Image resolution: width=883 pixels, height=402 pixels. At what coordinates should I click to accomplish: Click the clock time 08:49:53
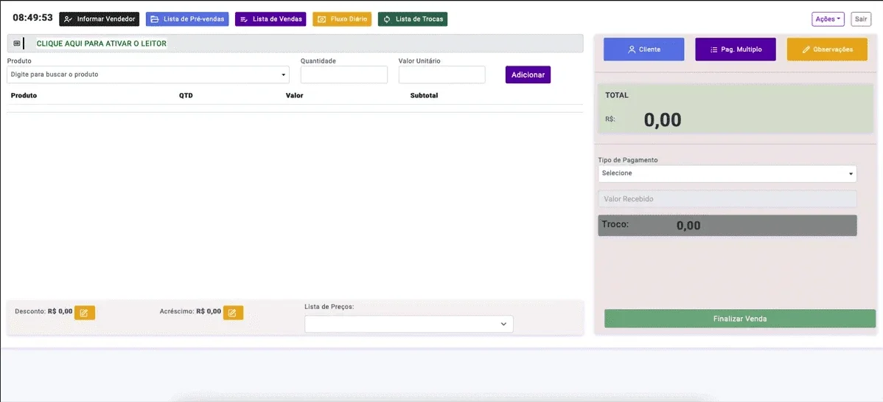click(x=32, y=18)
